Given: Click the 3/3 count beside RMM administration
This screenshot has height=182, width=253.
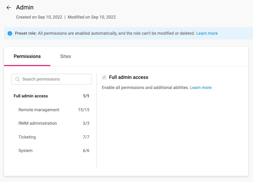Looking at the screenshot, I should (x=86, y=123).
